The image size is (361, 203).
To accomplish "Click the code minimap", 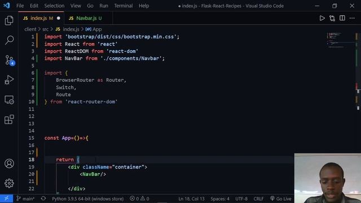I will pyautogui.click(x=340, y=40).
